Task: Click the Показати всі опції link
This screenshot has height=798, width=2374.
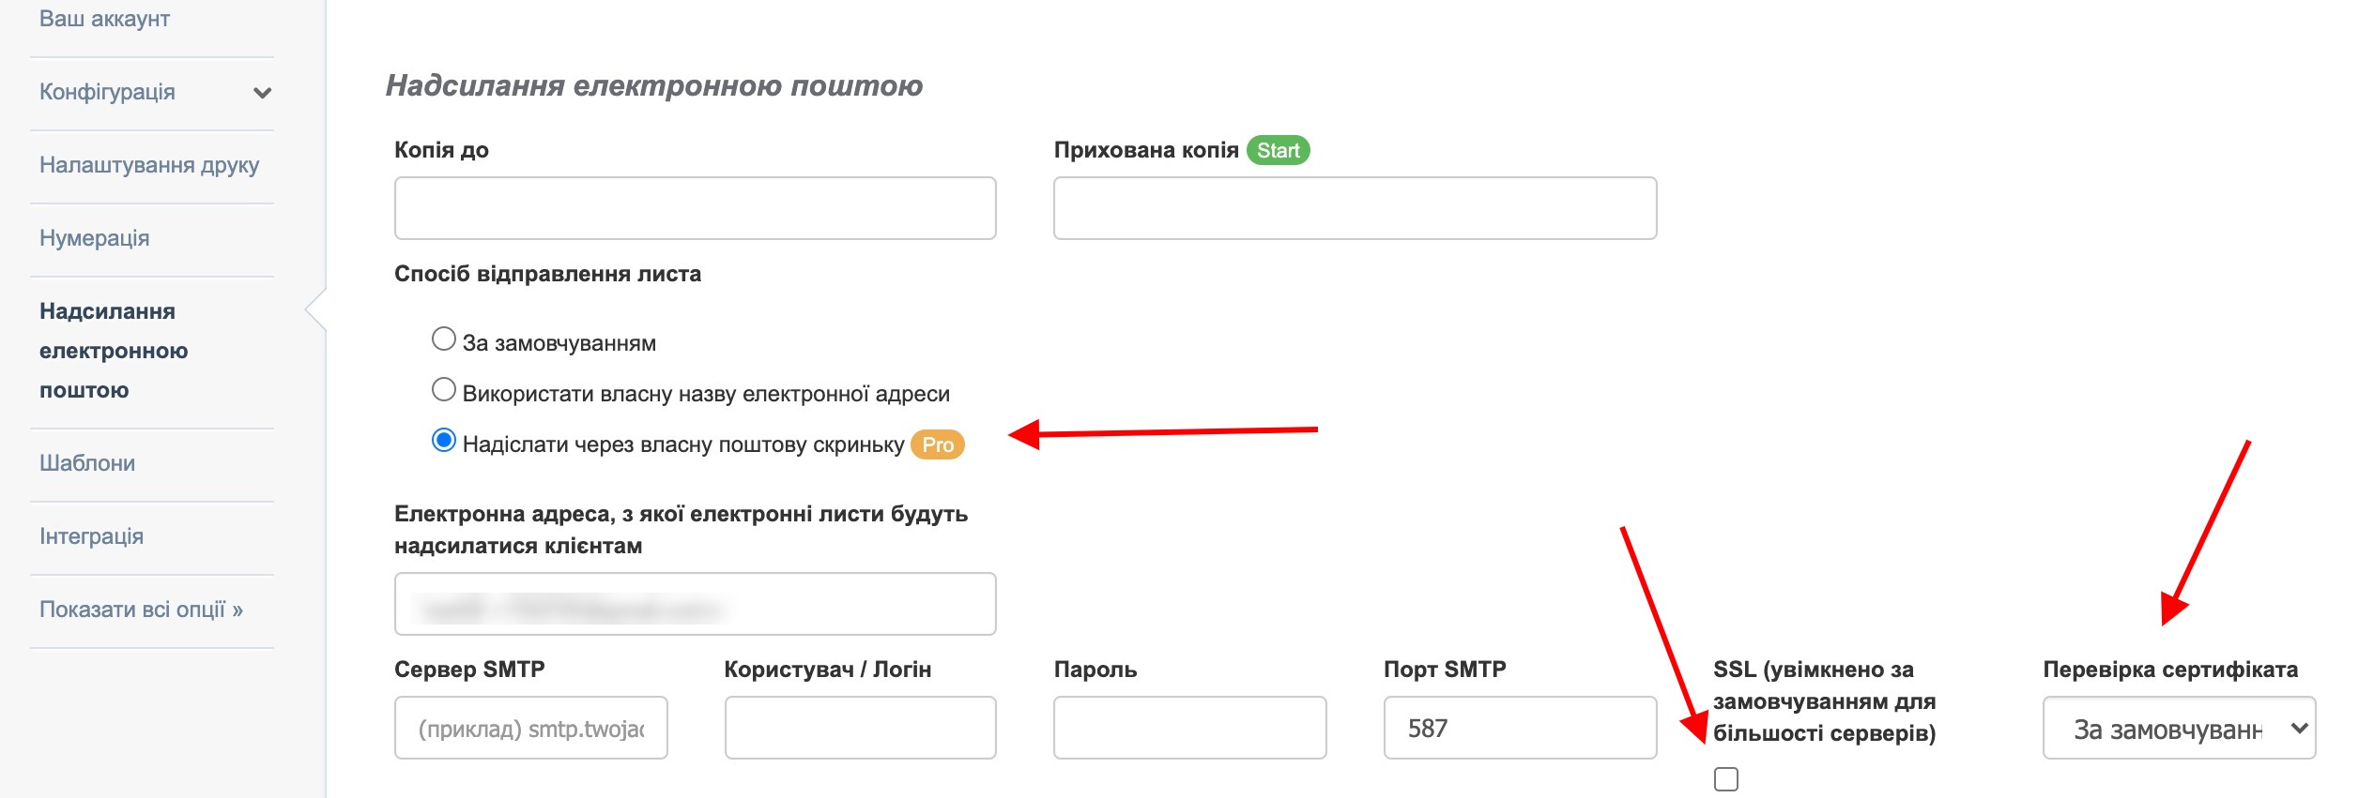Action: click(x=140, y=609)
